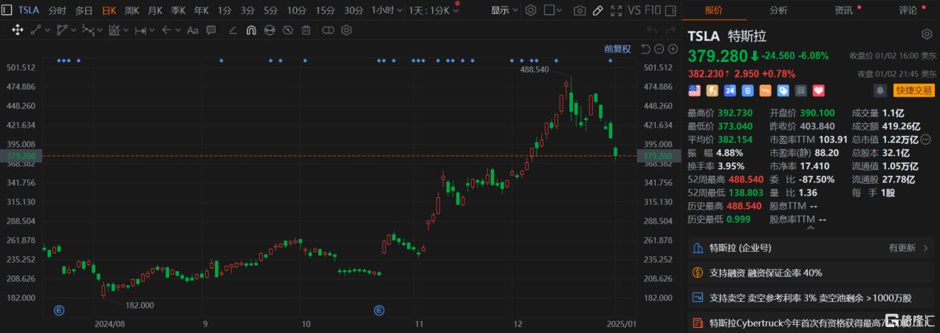Click the TSLA ticker label top left

click(30, 10)
